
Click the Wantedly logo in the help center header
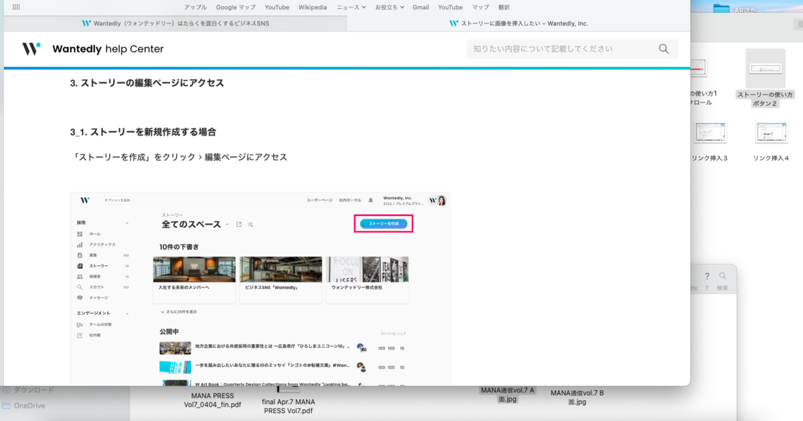click(x=31, y=49)
